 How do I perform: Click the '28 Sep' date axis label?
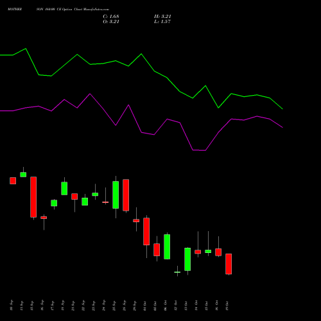pos(125,306)
